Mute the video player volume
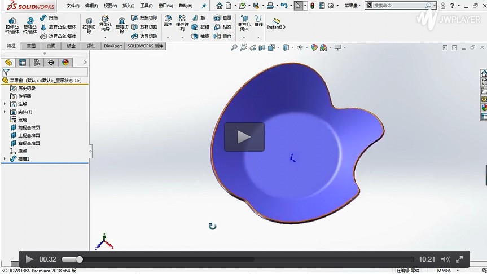Screen dimensions: 487x274 445,259
